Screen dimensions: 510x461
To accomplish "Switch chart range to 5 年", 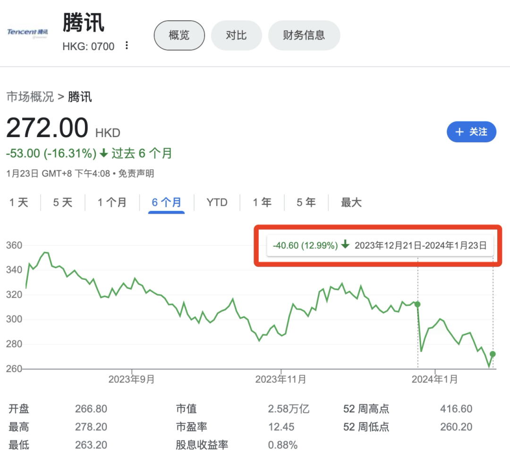I will pos(306,202).
